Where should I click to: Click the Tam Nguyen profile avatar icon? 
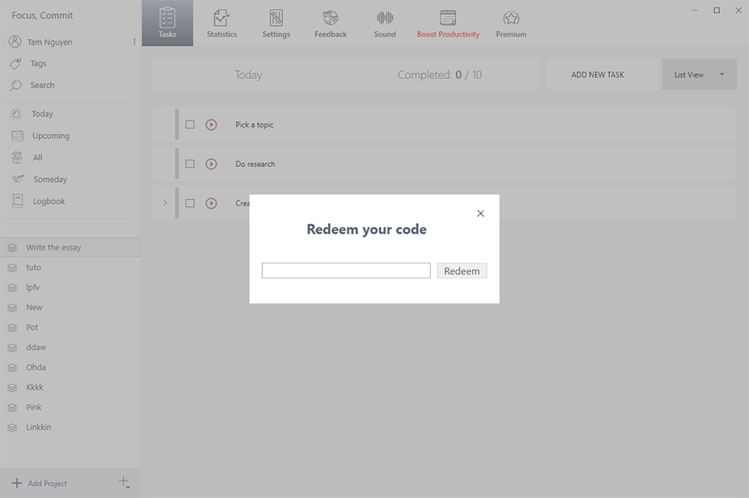[x=15, y=42]
